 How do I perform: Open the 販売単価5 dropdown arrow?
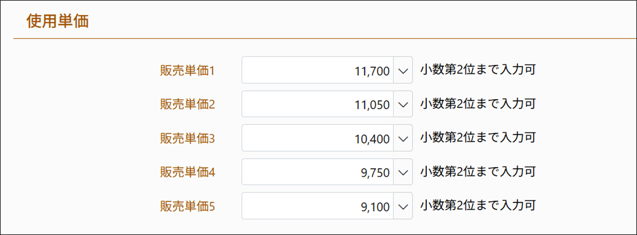[403, 206]
